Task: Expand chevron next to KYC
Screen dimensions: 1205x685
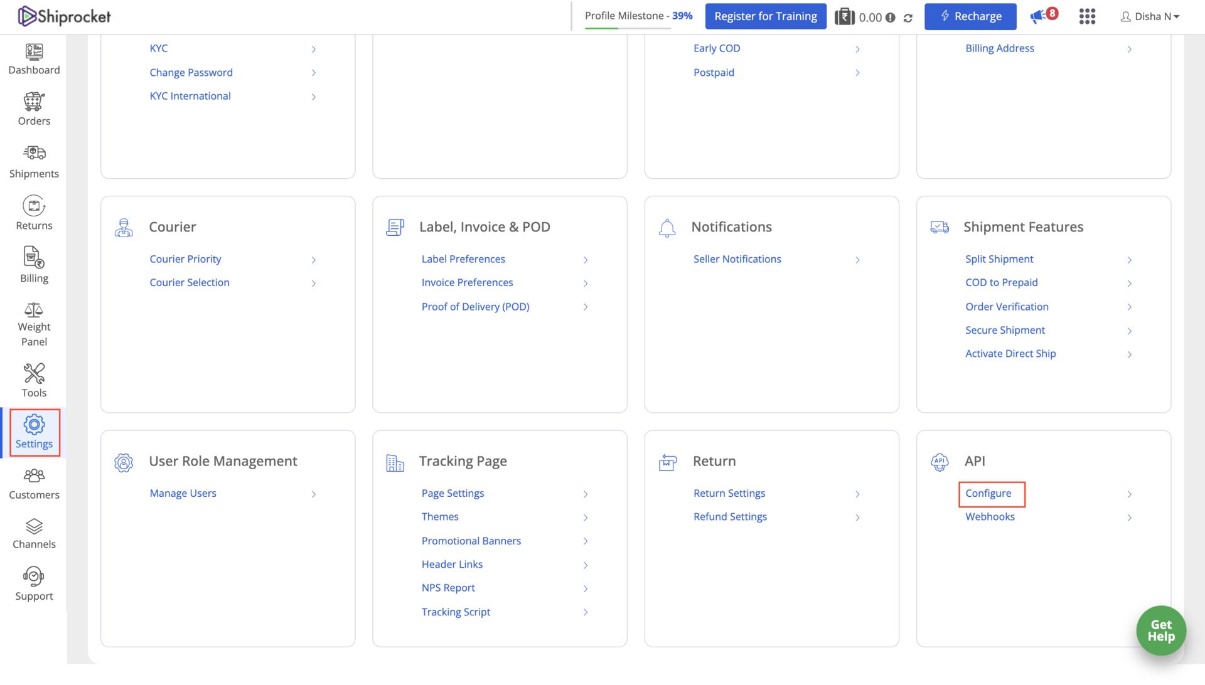Action: click(313, 49)
